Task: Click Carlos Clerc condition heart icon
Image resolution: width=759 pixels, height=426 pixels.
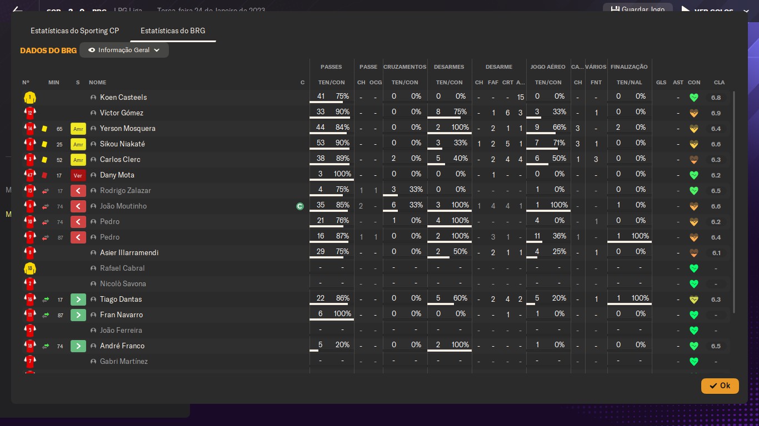Action: pos(693,160)
